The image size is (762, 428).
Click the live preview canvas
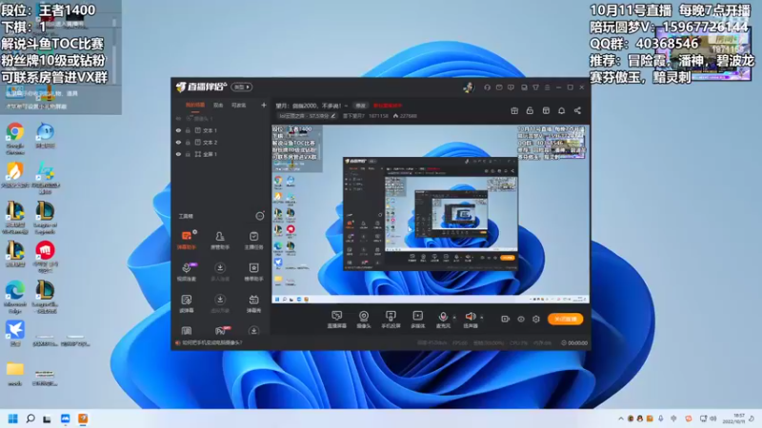[x=431, y=214]
